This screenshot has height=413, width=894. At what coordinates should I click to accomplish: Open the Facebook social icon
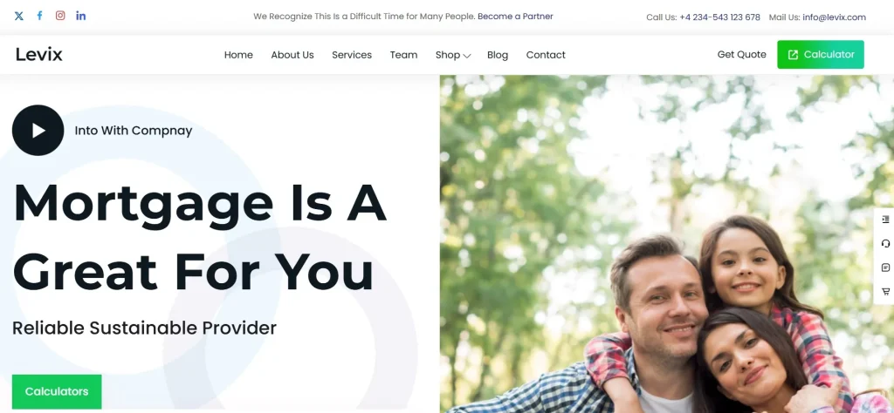pos(39,16)
